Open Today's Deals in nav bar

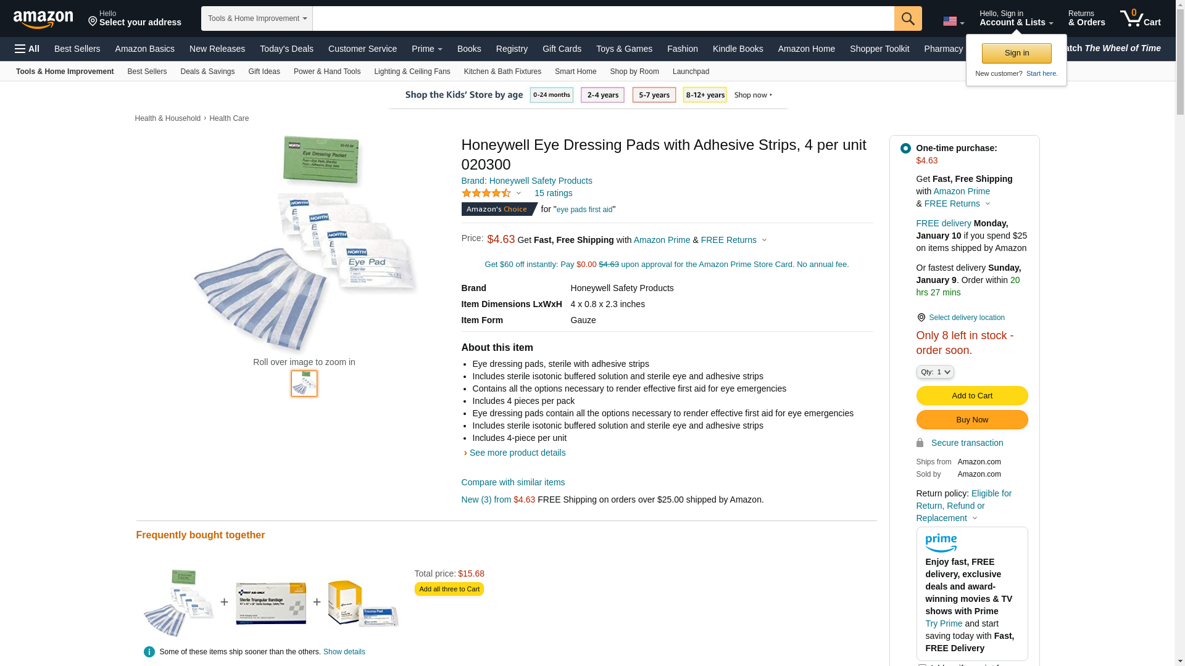pos(286,49)
